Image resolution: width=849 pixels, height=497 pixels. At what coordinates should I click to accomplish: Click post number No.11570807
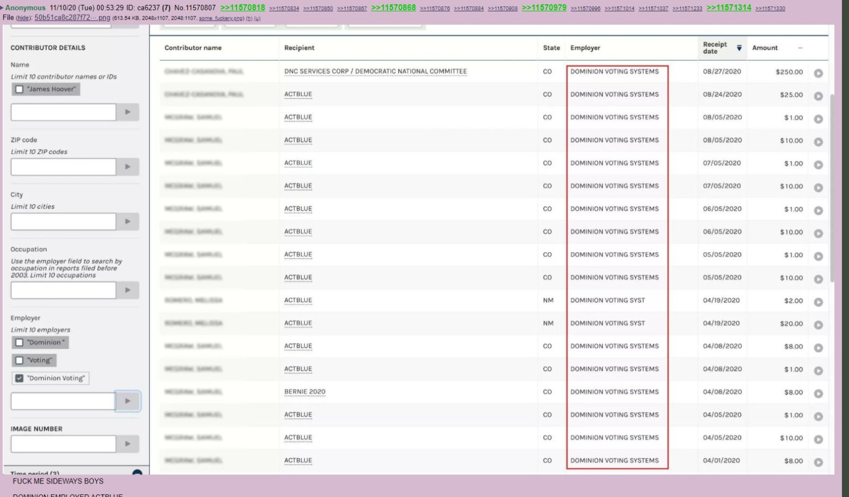[195, 8]
